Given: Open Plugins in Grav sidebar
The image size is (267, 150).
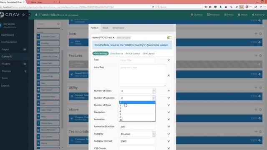Looking at the screenshot, I should coord(6,64).
